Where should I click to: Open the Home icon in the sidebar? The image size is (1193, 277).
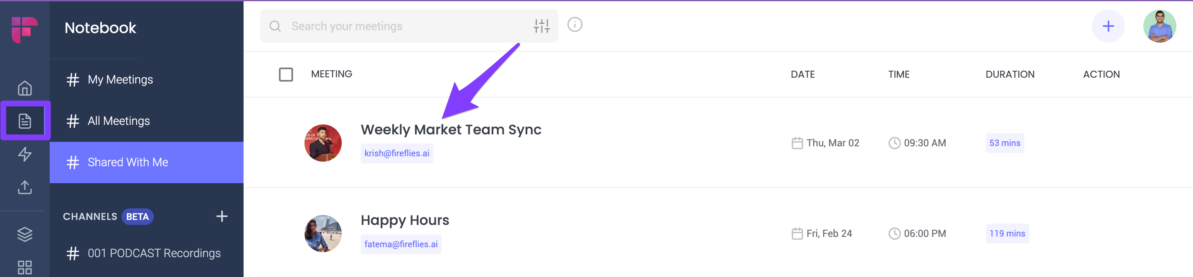[24, 88]
